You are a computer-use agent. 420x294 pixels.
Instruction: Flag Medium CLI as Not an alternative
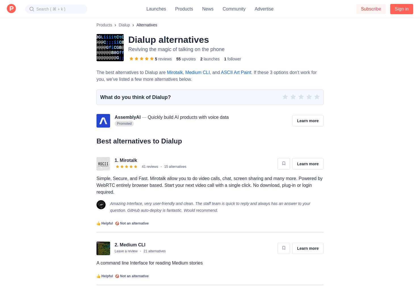(132, 276)
